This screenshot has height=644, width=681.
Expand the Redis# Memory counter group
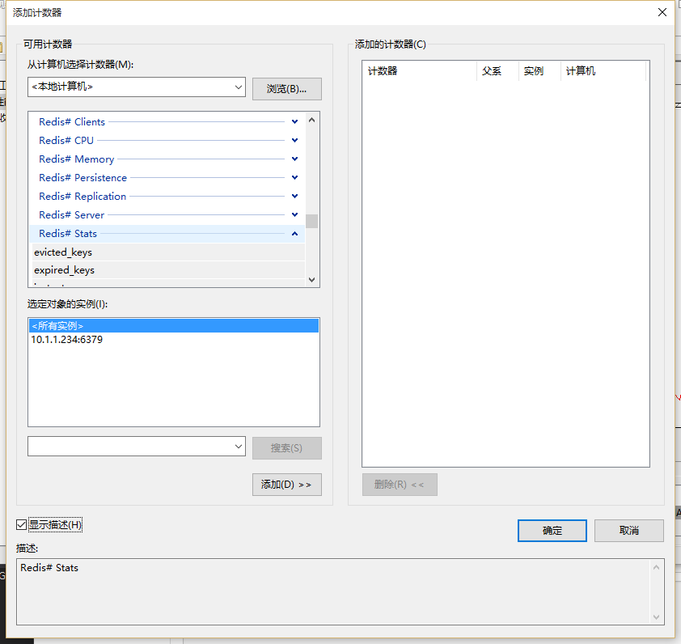point(294,159)
